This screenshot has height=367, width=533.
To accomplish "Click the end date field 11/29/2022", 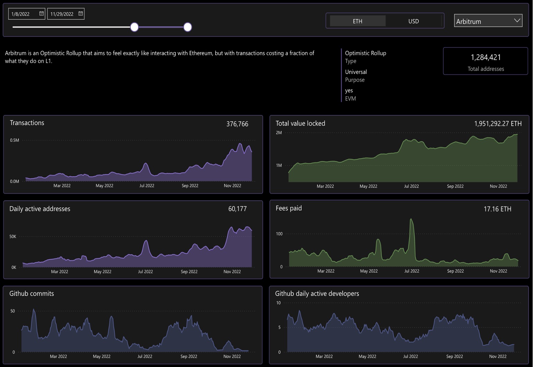I will (x=66, y=14).
